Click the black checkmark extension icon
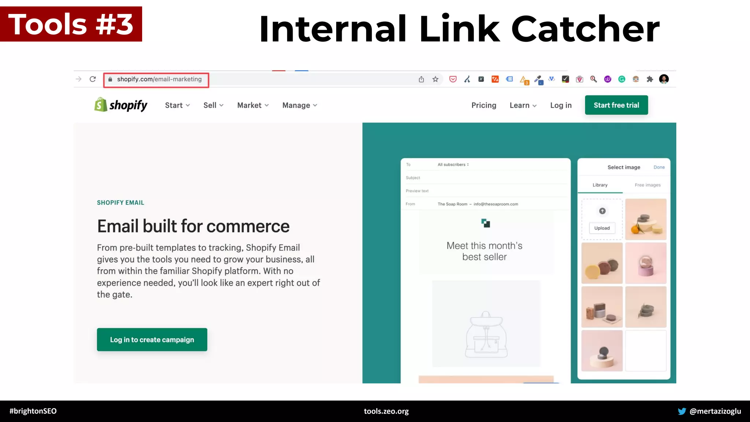This screenshot has width=750, height=422. coord(565,79)
